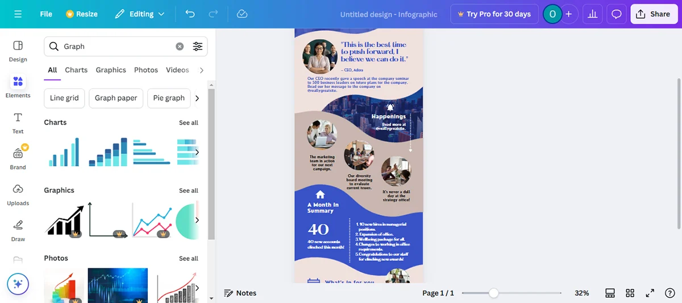Insert the horizontal bar chart

pos(152,152)
